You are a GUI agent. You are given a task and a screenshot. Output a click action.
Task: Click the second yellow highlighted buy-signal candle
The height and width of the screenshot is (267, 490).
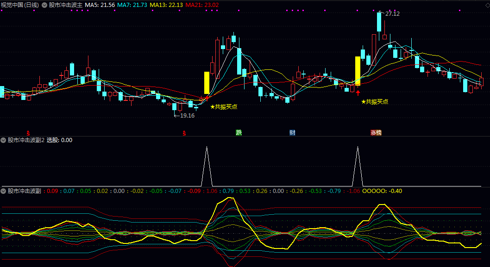tap(358, 70)
